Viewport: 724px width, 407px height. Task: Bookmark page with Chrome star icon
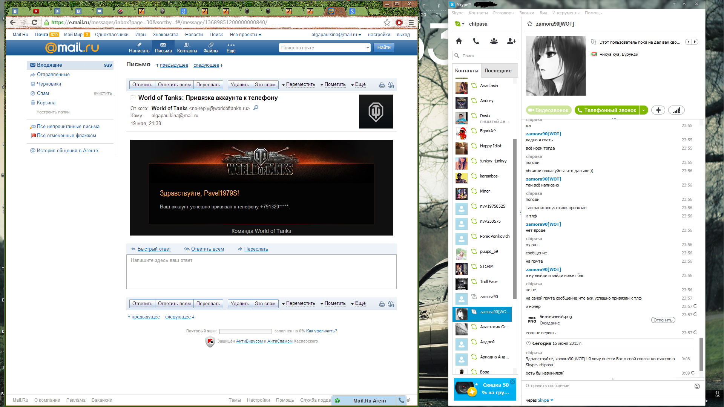(387, 22)
